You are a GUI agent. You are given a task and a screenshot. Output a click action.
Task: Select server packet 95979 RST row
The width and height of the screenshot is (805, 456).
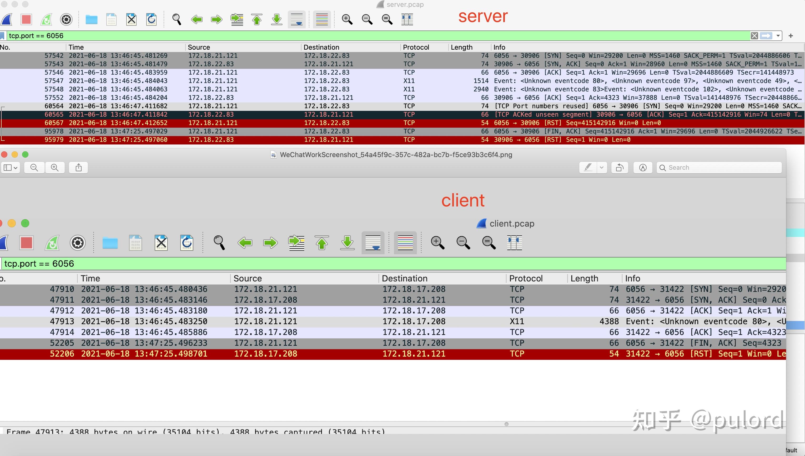point(402,140)
